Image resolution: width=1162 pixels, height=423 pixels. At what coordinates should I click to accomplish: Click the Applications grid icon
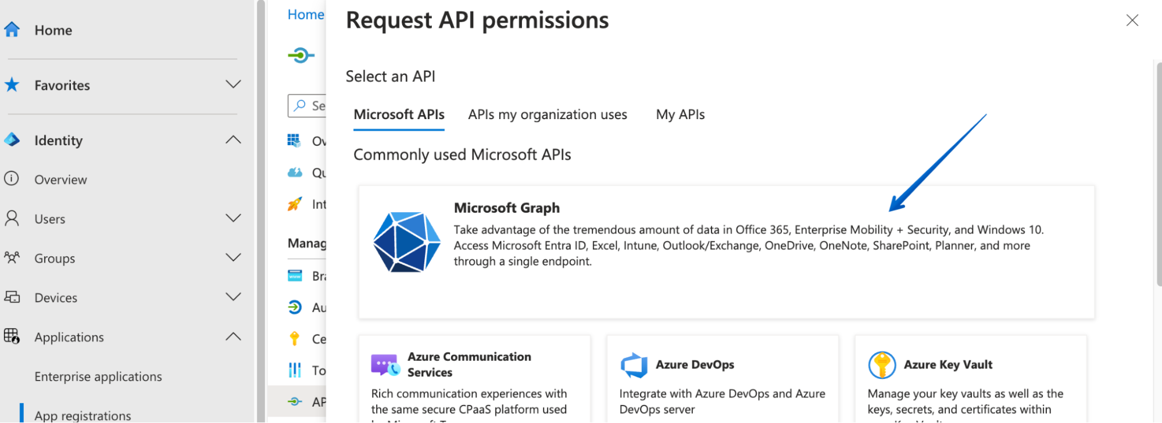coord(12,336)
